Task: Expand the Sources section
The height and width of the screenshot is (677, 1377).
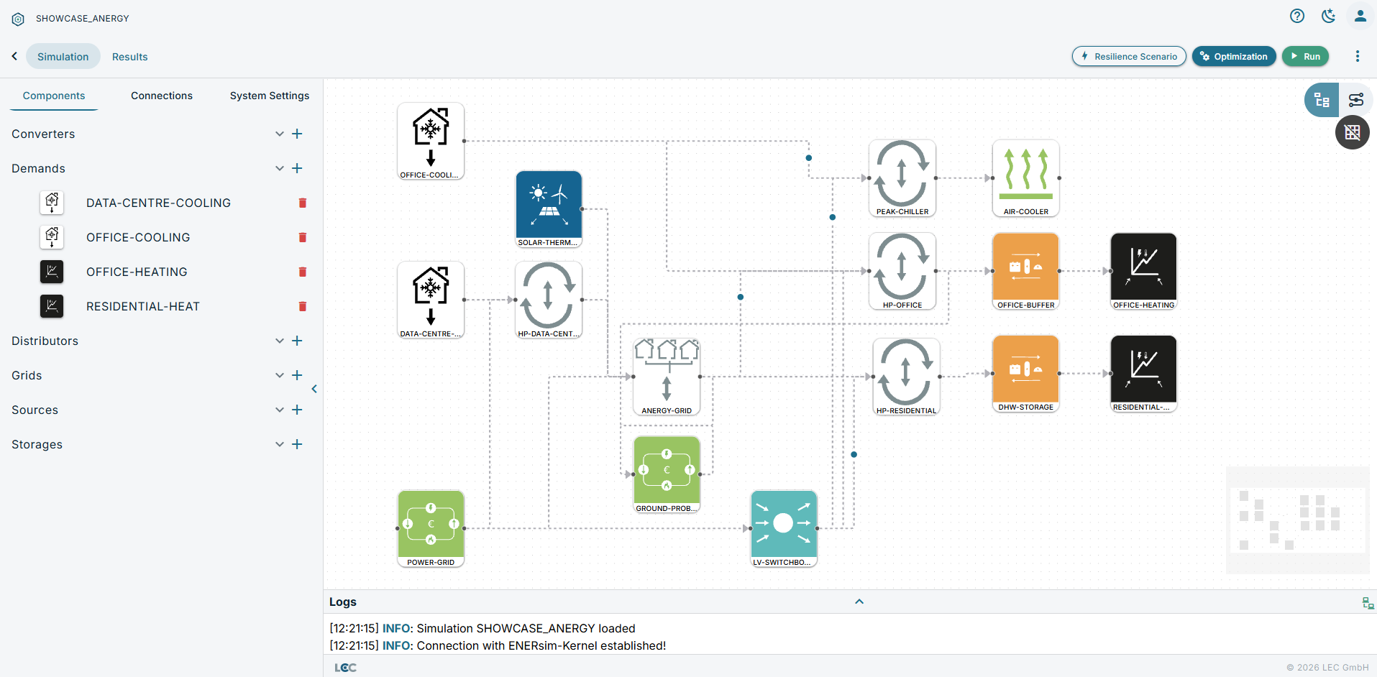Action: tap(280, 410)
